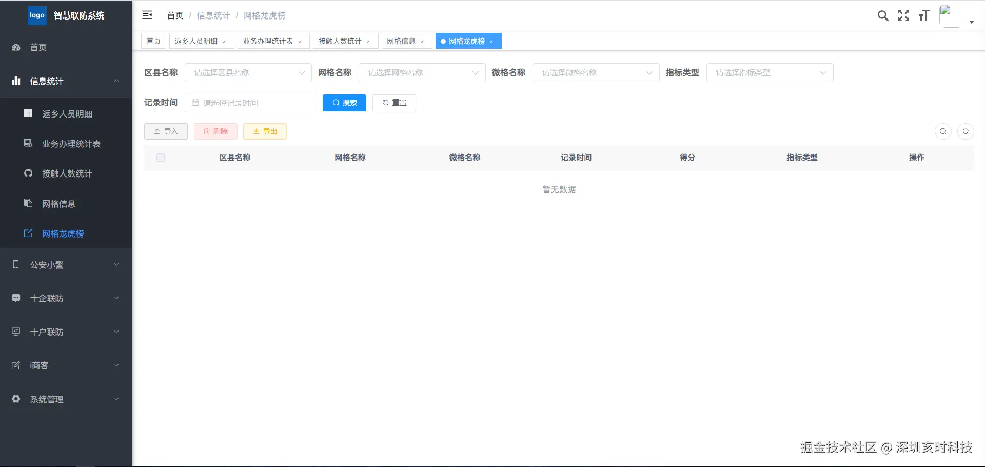The height and width of the screenshot is (467, 985).
Task: Focus the 记录时间 date picker field
Action: [251, 103]
